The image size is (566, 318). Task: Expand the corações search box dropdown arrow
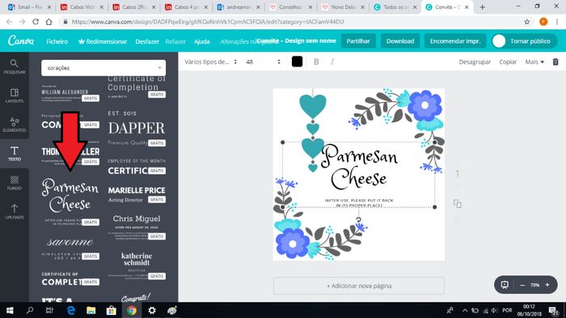click(159, 68)
